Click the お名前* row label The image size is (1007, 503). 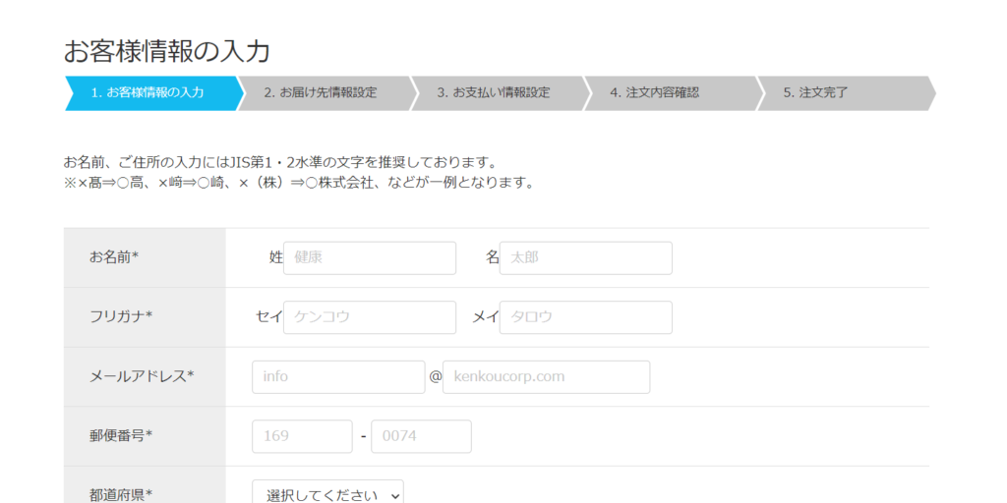coord(114,257)
